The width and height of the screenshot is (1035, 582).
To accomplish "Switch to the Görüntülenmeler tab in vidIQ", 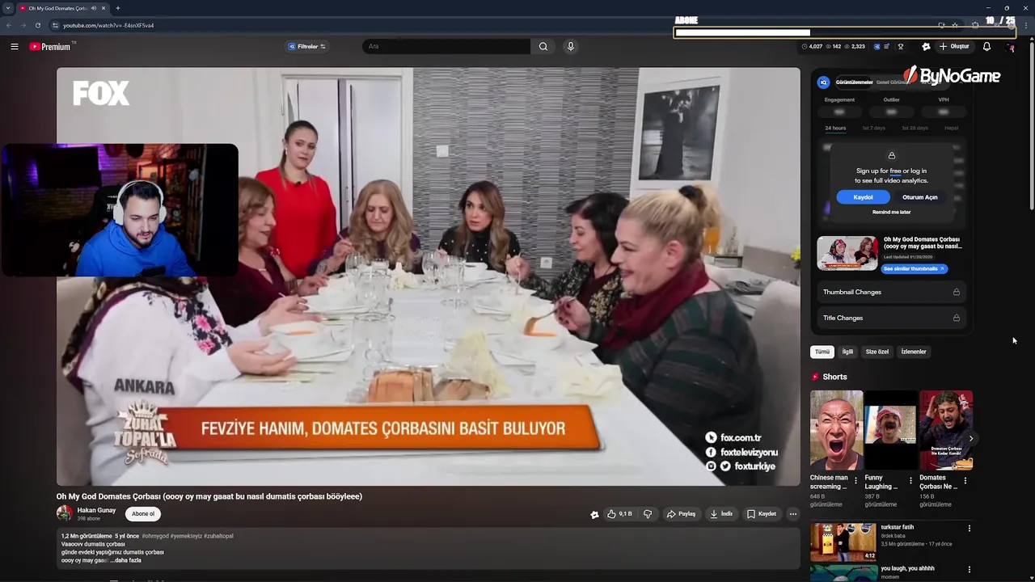I will (854, 82).
